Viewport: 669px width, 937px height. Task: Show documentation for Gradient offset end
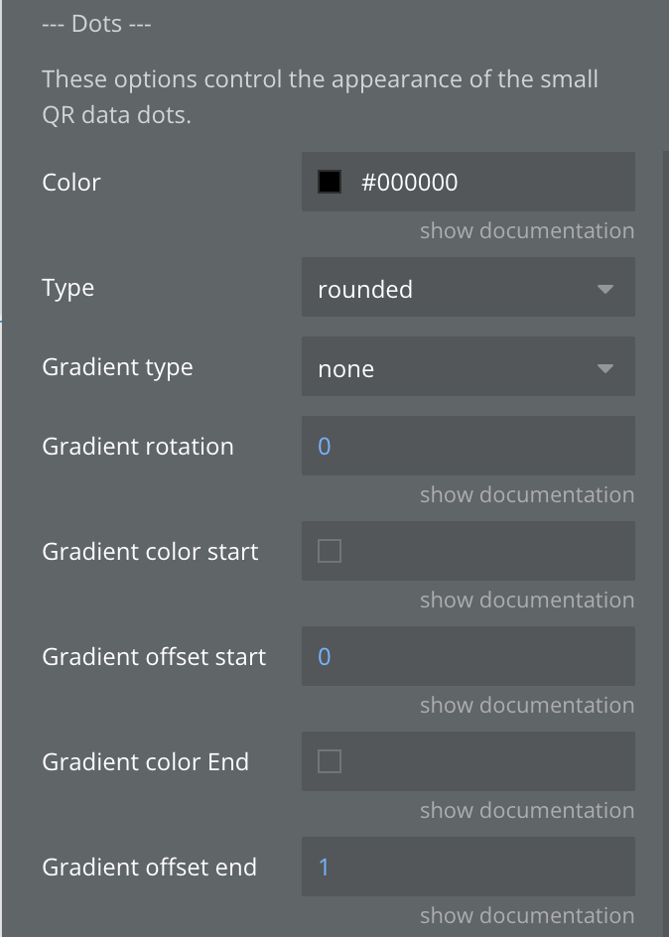click(526, 916)
